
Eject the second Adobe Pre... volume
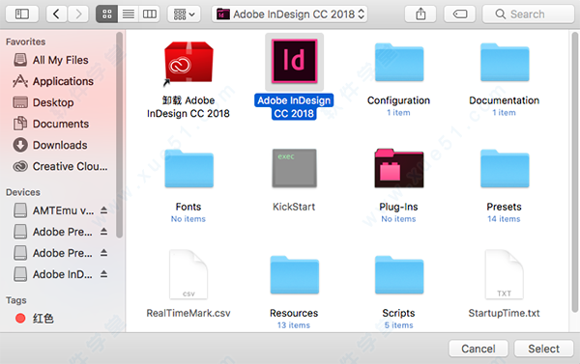104,253
